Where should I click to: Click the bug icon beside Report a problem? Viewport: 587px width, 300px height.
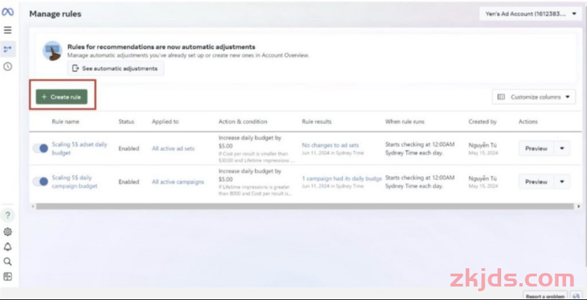click(x=576, y=296)
